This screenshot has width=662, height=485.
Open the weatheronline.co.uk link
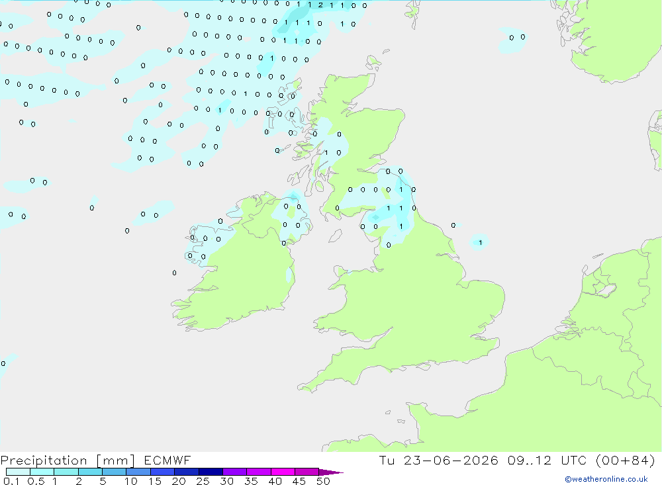pos(606,479)
